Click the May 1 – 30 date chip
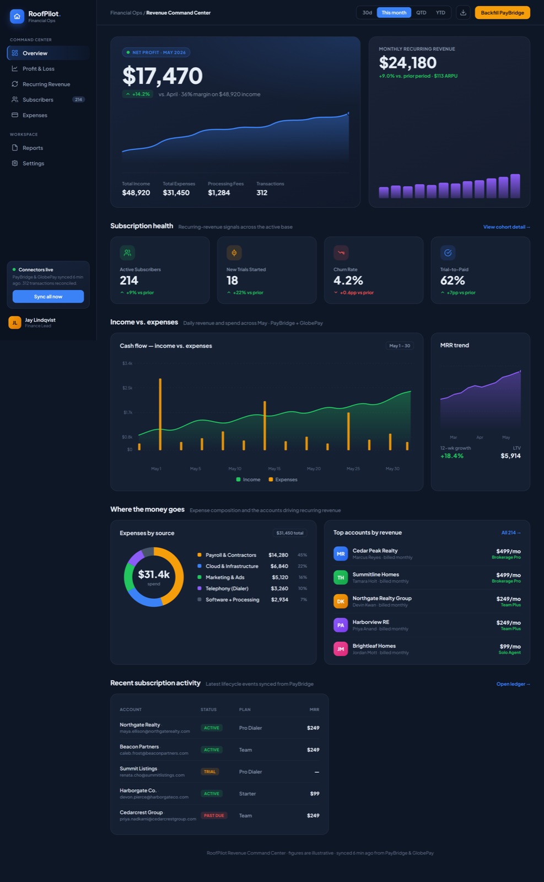Image resolution: width=544 pixels, height=882 pixels. (400, 346)
